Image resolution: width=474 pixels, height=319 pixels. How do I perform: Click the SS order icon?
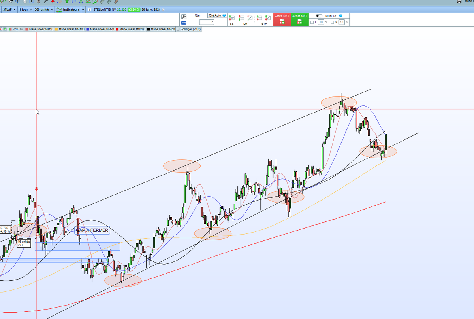232,18
